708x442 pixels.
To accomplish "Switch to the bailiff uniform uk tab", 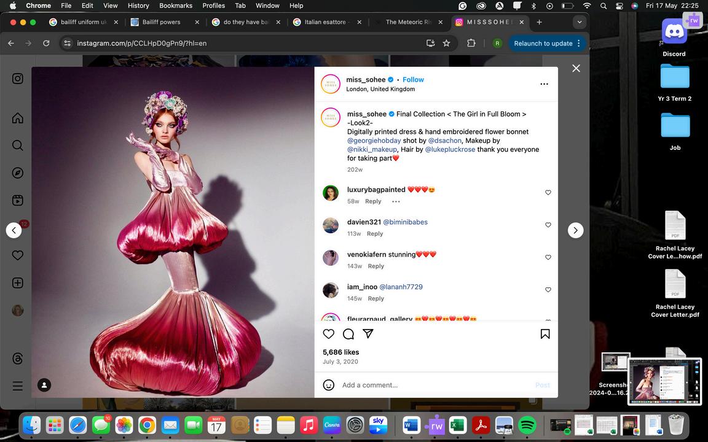I will point(84,22).
